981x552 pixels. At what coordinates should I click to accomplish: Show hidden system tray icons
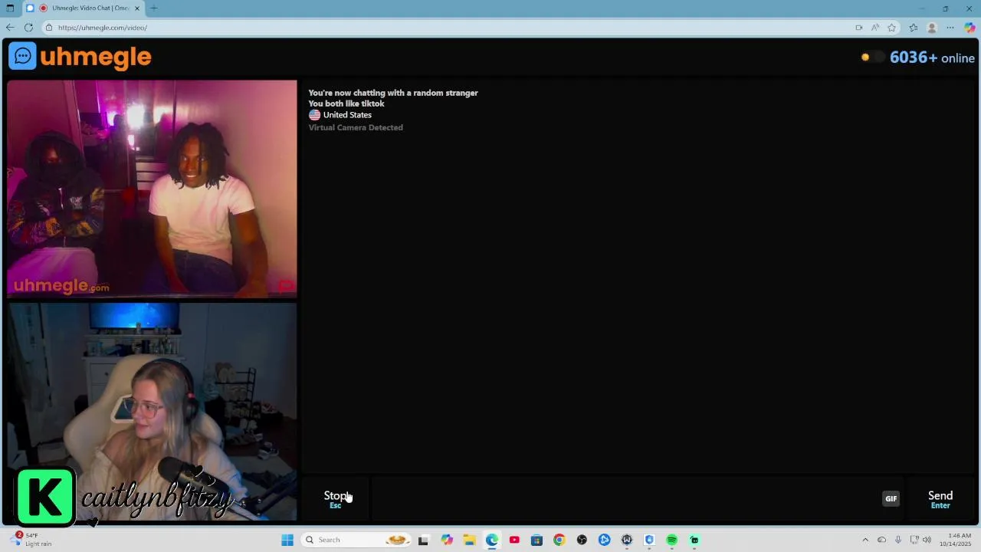tap(865, 540)
